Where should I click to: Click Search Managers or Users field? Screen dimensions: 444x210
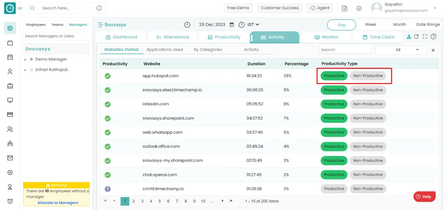point(57,36)
